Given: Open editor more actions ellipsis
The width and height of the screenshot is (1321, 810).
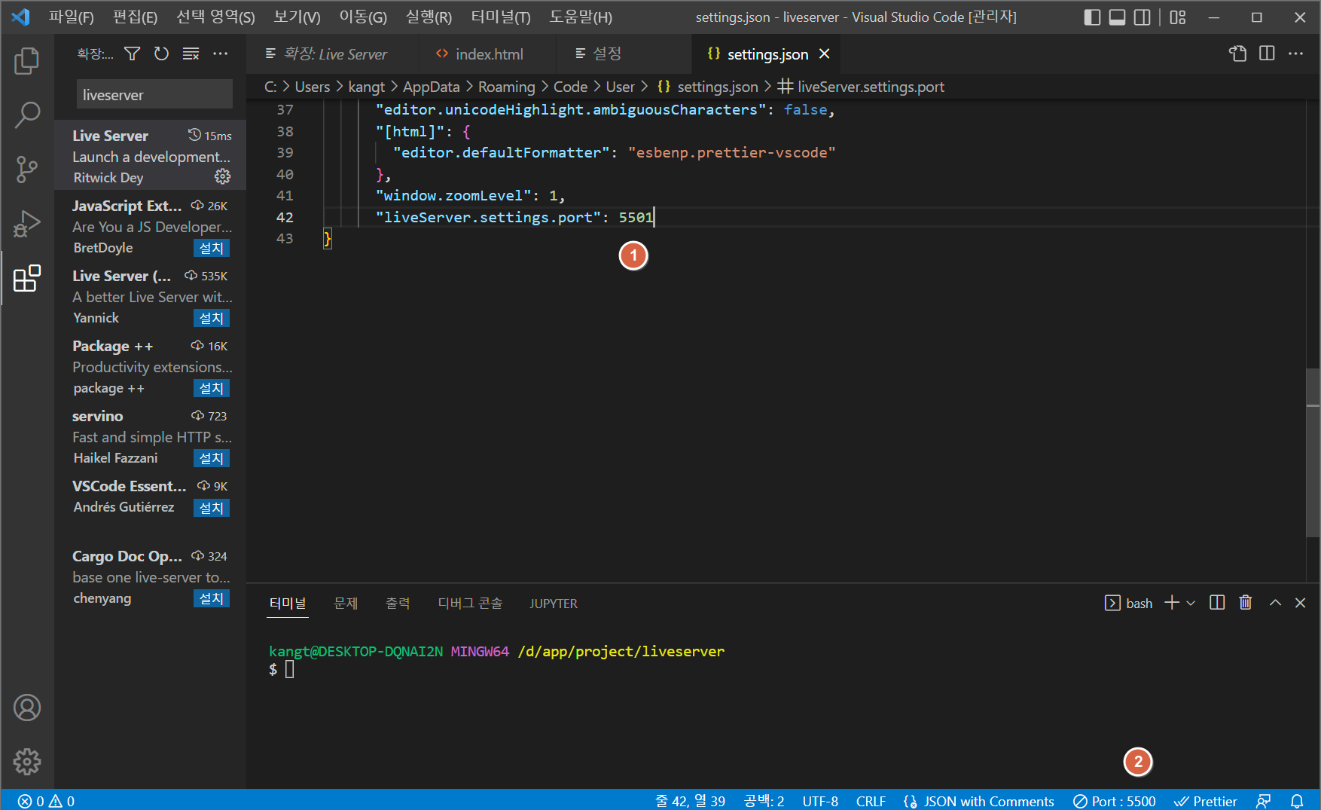Looking at the screenshot, I should point(1295,53).
